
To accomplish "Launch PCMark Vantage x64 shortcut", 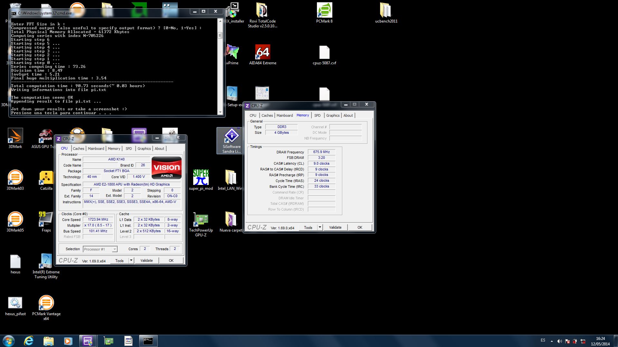I will [x=46, y=308].
